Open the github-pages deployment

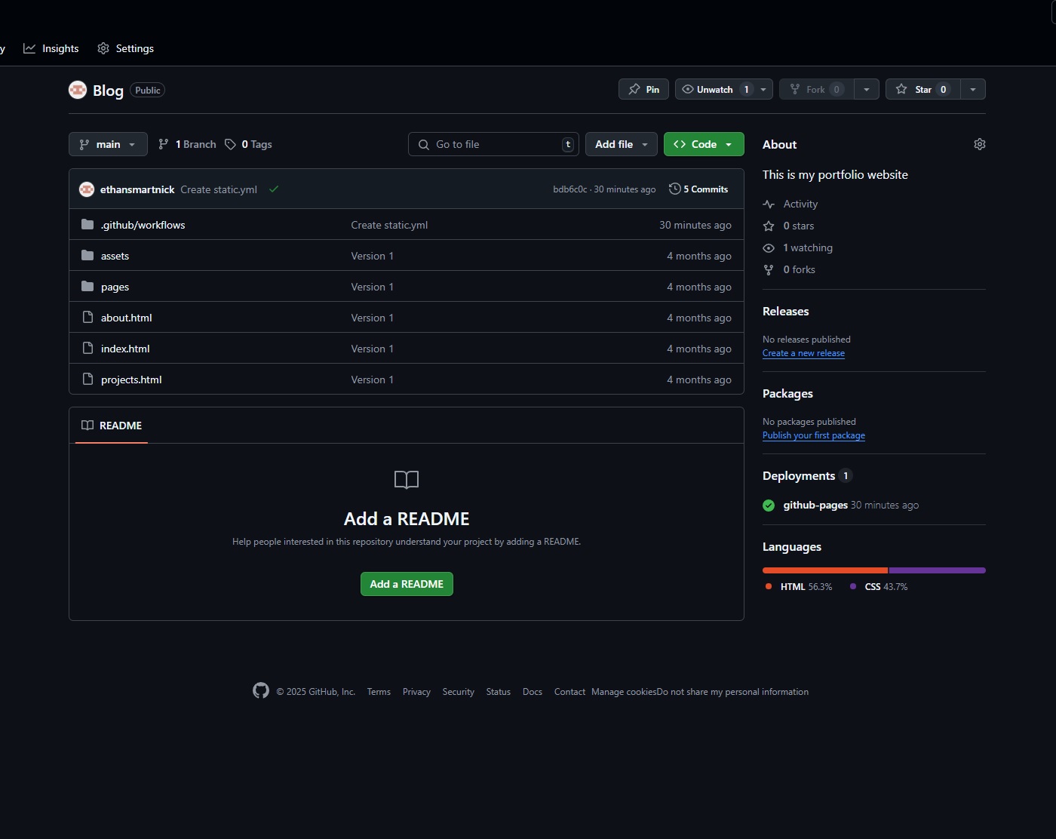pos(815,505)
